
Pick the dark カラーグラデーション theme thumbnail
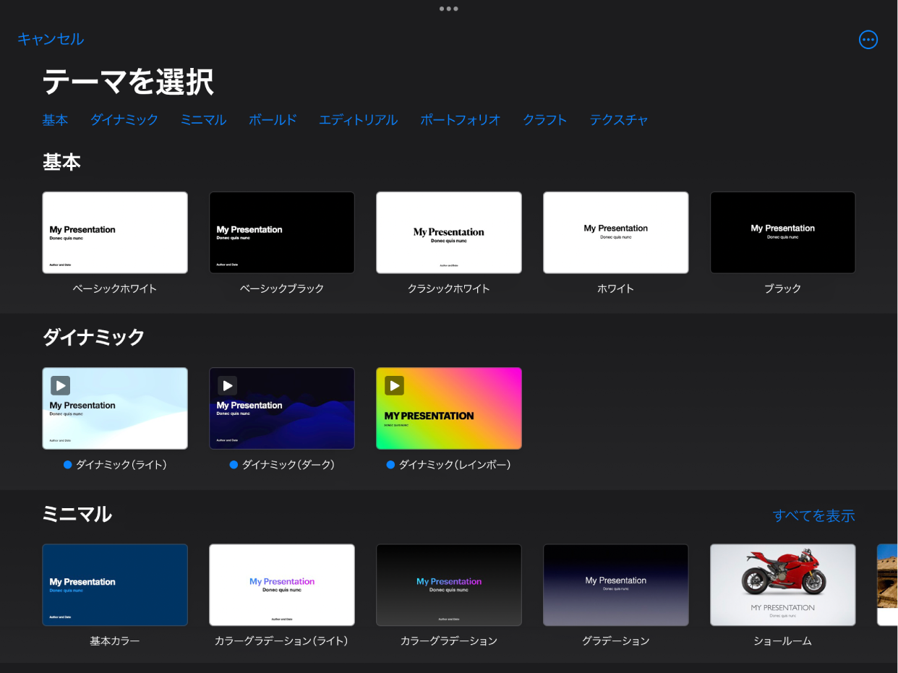tap(449, 585)
